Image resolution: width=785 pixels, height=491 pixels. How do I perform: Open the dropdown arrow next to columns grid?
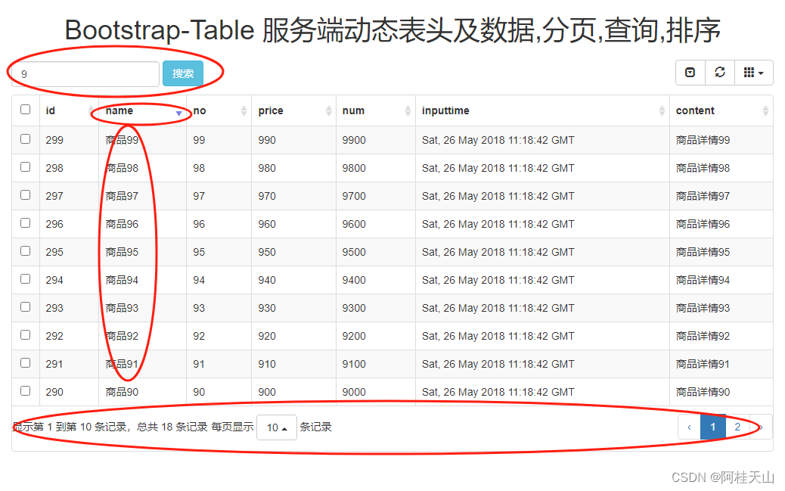pos(761,73)
